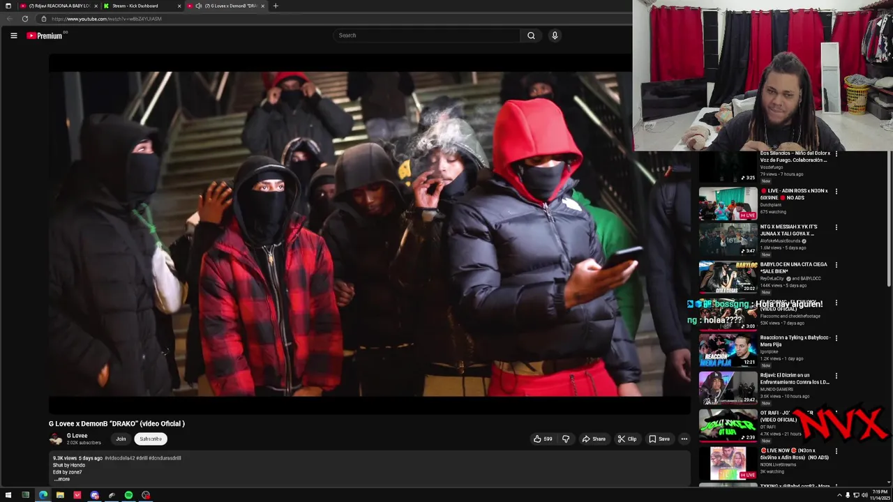The height and width of the screenshot is (502, 893).
Task: Open Reaccionn a Tyking x Babylocc thumbnail
Action: point(728,351)
